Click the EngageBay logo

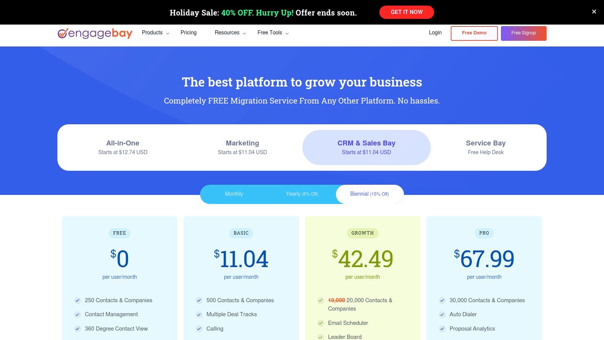tap(94, 34)
